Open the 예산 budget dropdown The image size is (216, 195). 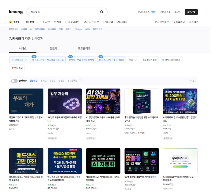tap(133, 60)
